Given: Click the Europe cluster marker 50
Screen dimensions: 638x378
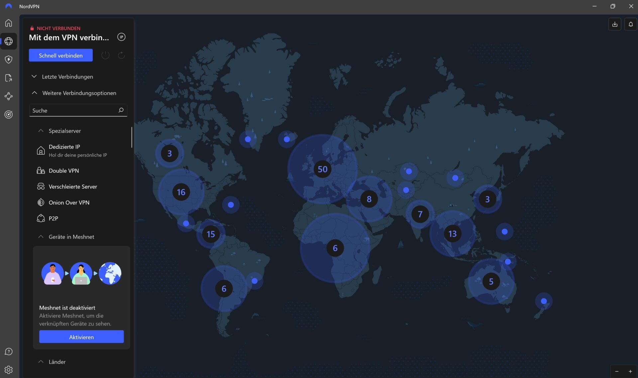Looking at the screenshot, I should (x=322, y=169).
